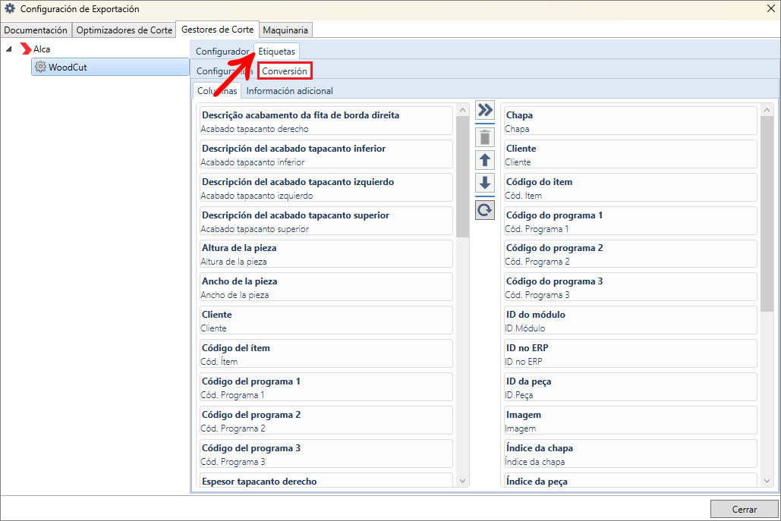This screenshot has width=781, height=521.
Task: Collapse the Alca tree node
Action: [x=9, y=49]
